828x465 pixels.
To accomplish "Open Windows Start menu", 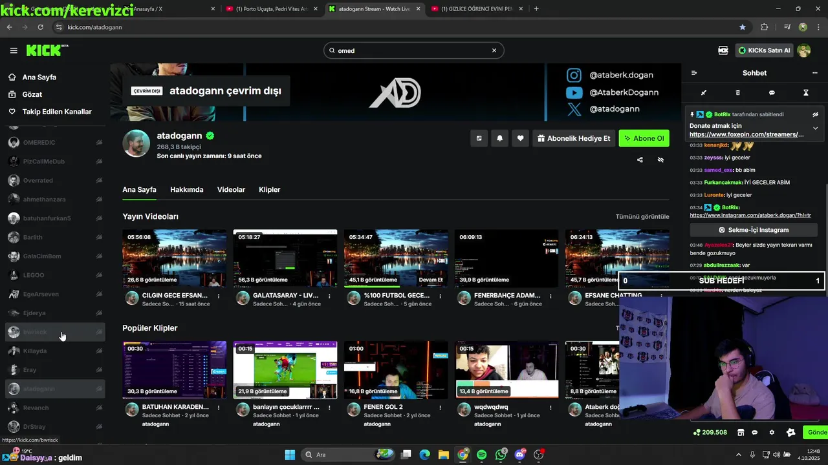I will click(290, 455).
